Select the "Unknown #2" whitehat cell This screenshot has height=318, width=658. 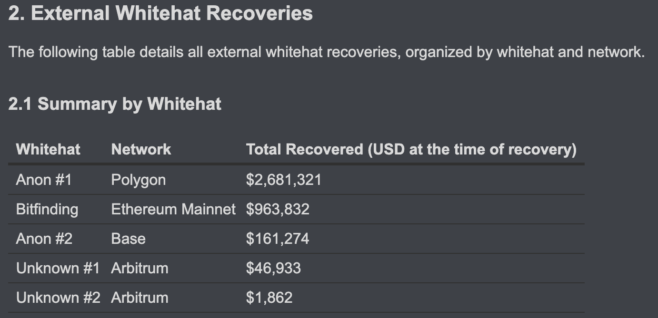(x=58, y=298)
